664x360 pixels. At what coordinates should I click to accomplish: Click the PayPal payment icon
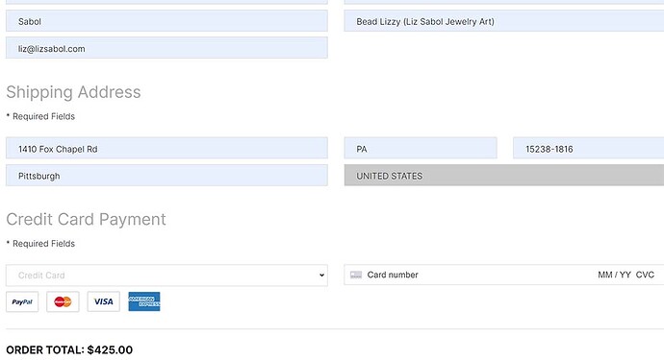coord(22,301)
